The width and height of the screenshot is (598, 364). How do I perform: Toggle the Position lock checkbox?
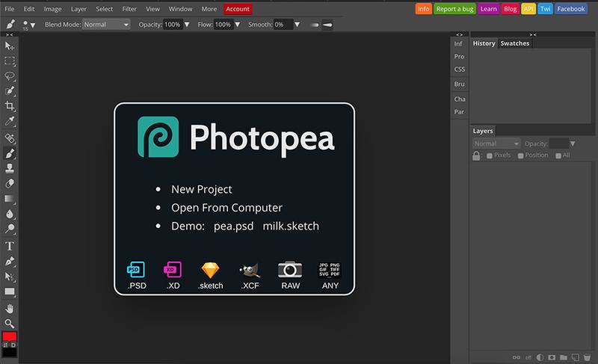520,155
